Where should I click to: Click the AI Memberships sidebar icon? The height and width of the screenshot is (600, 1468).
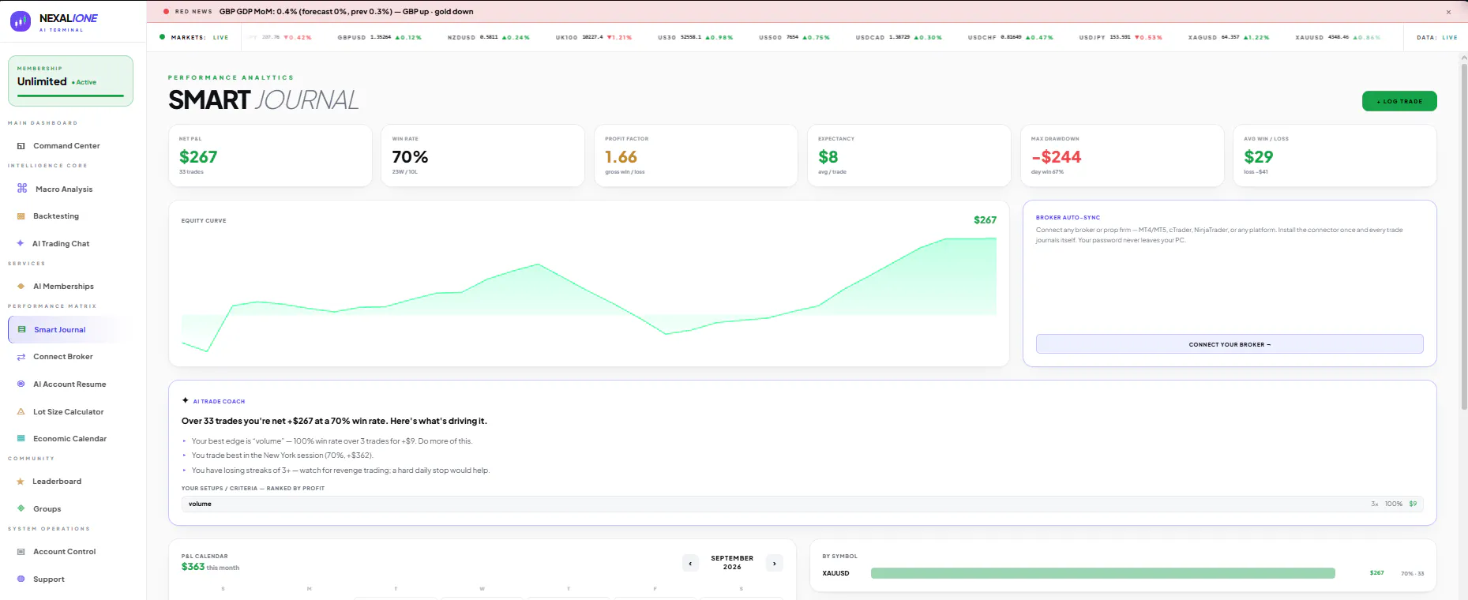[21, 287]
